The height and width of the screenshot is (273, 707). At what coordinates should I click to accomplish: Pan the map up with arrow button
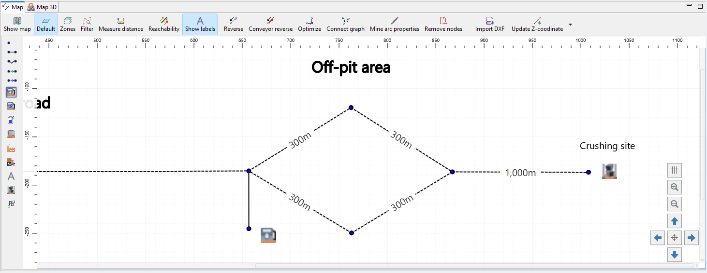[674, 221]
